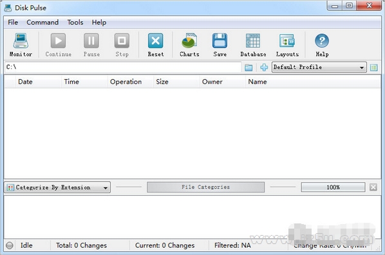Click the Total: 0 Changes status text
Image resolution: width=385 pixels, height=255 pixels.
tap(81, 245)
